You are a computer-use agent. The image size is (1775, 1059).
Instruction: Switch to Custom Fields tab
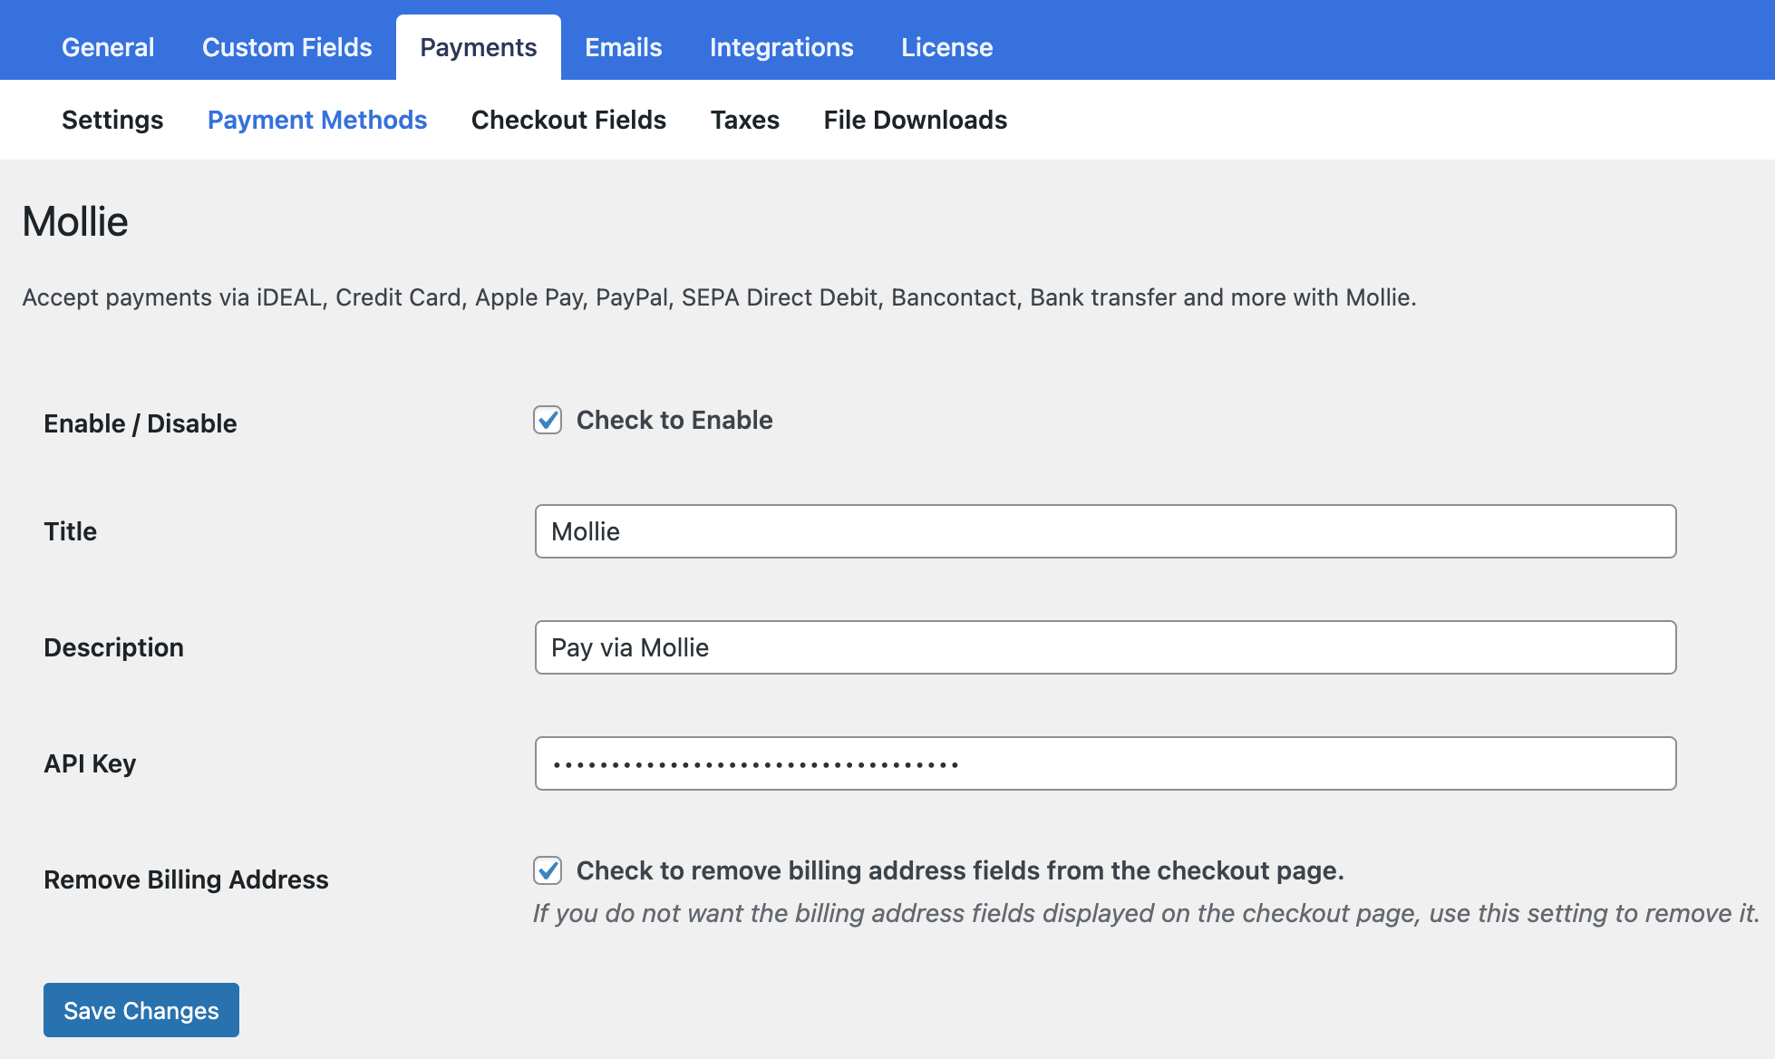pyautogui.click(x=286, y=47)
